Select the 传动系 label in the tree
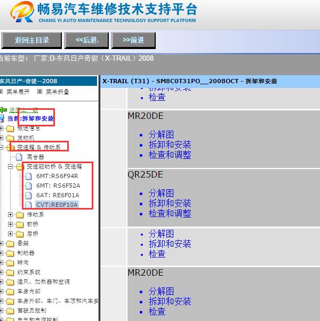320x321 pixels. (35, 214)
